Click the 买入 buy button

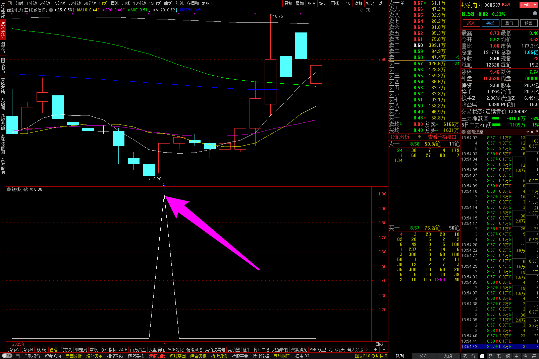[471, 23]
